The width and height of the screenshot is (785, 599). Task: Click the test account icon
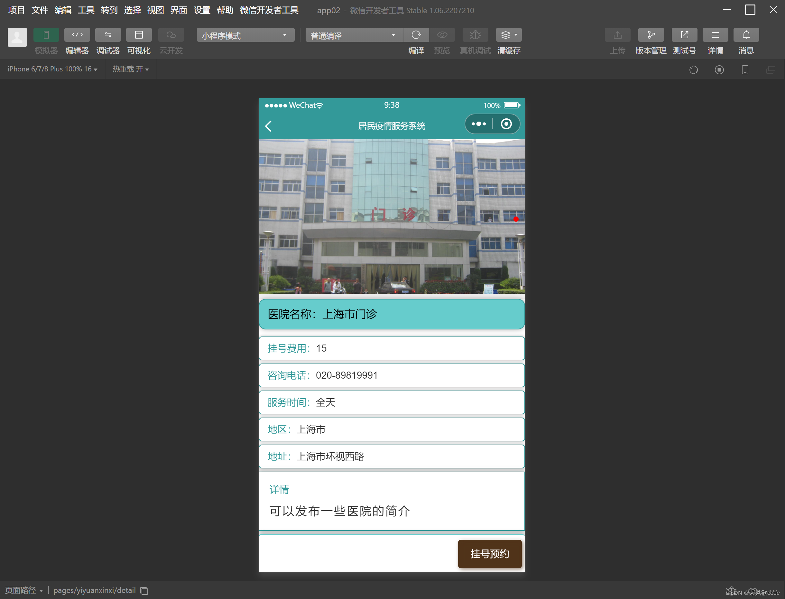(x=684, y=35)
